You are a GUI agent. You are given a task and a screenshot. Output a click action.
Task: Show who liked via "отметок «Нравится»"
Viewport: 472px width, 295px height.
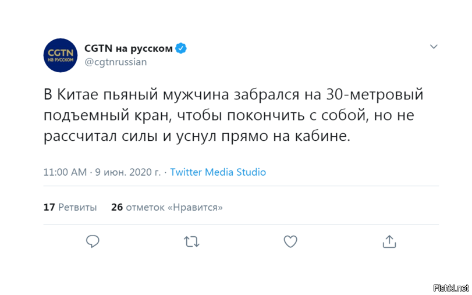[174, 207]
